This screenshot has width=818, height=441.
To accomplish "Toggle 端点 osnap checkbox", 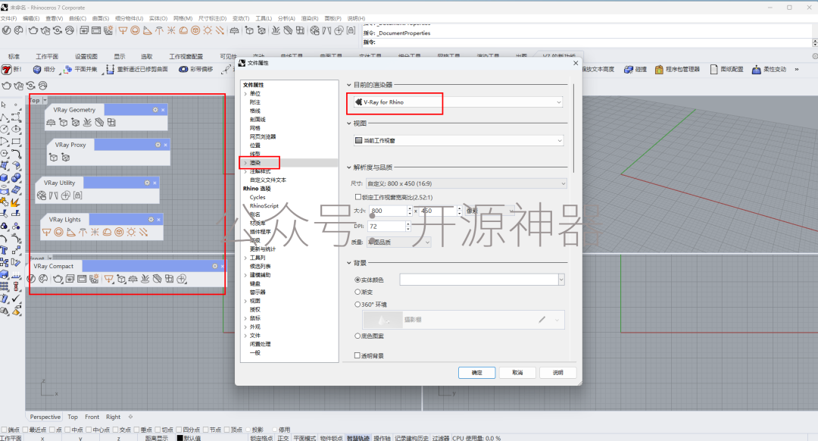I will [5, 430].
